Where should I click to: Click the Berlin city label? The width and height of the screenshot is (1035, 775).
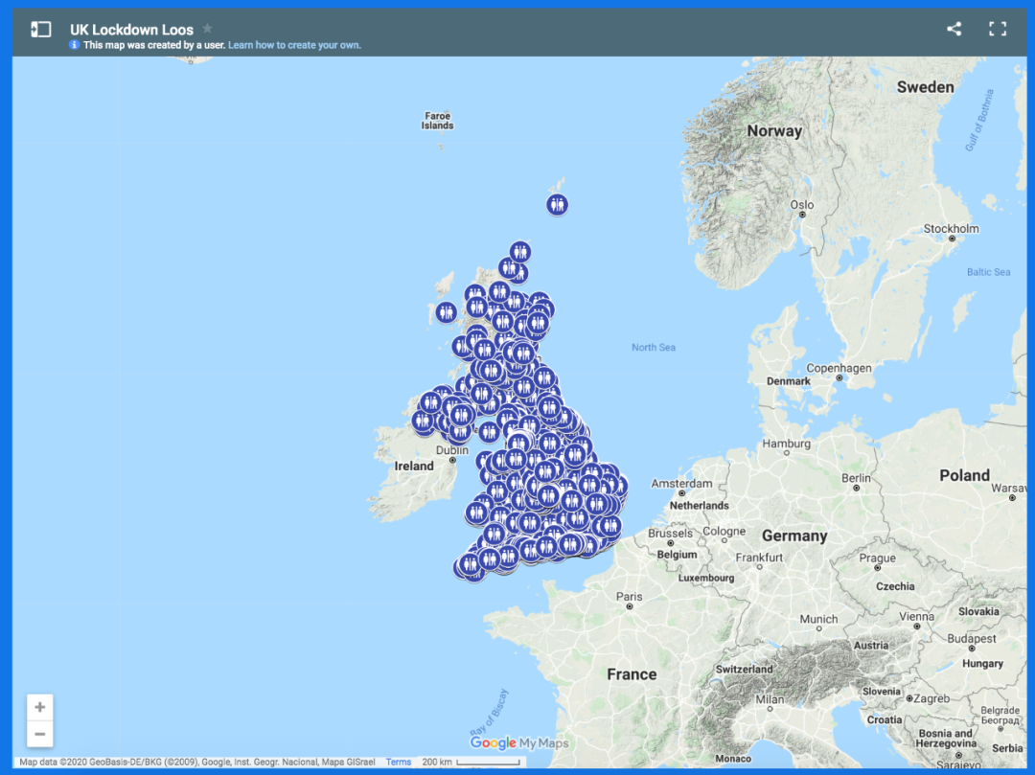click(x=856, y=478)
